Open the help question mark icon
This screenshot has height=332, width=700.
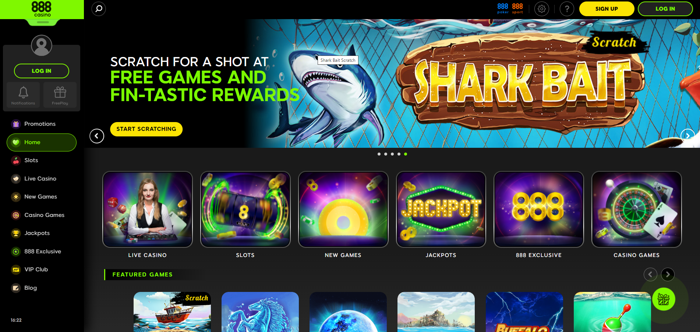[567, 9]
